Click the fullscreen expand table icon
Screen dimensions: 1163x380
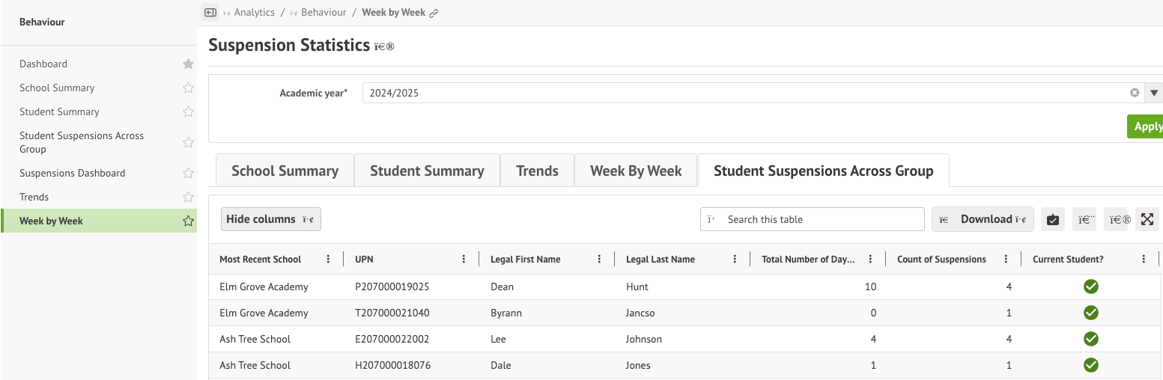(x=1147, y=219)
